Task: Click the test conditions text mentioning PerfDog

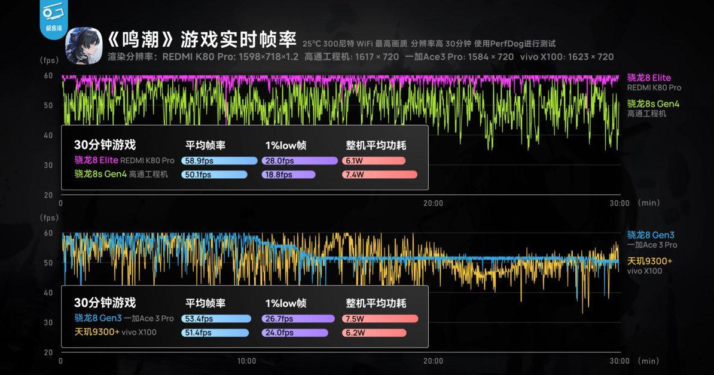Action: click(x=429, y=44)
